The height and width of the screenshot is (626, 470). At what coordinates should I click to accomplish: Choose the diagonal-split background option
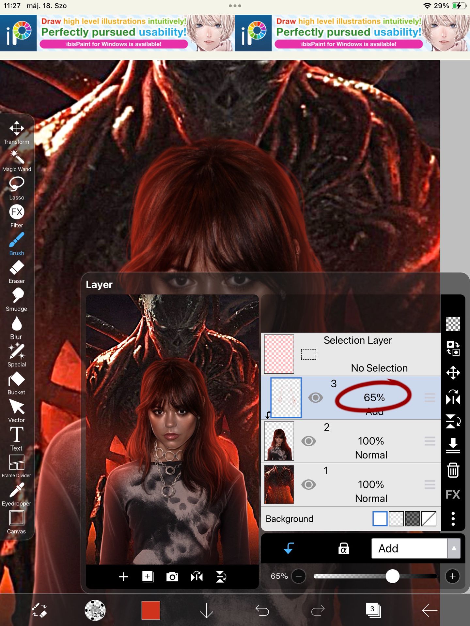429,518
